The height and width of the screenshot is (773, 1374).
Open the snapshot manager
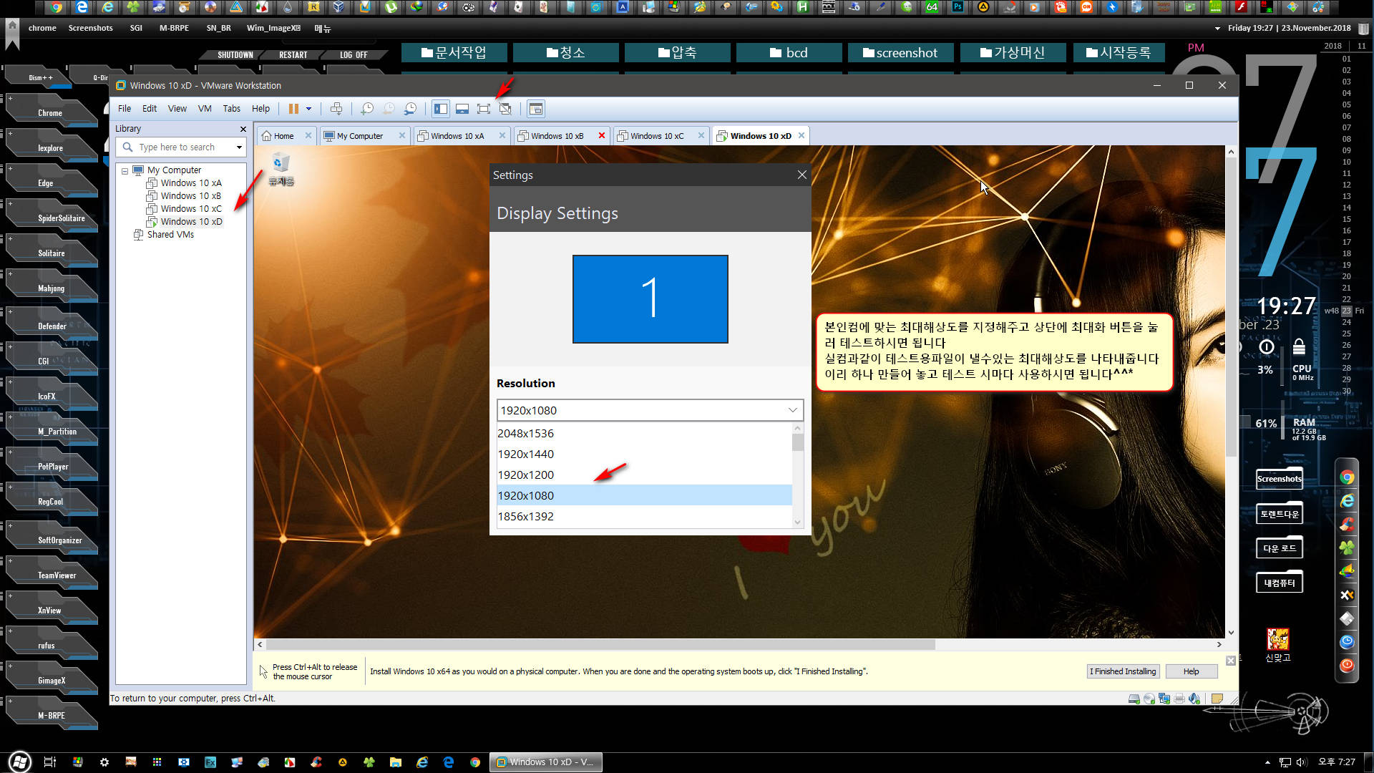(x=411, y=109)
